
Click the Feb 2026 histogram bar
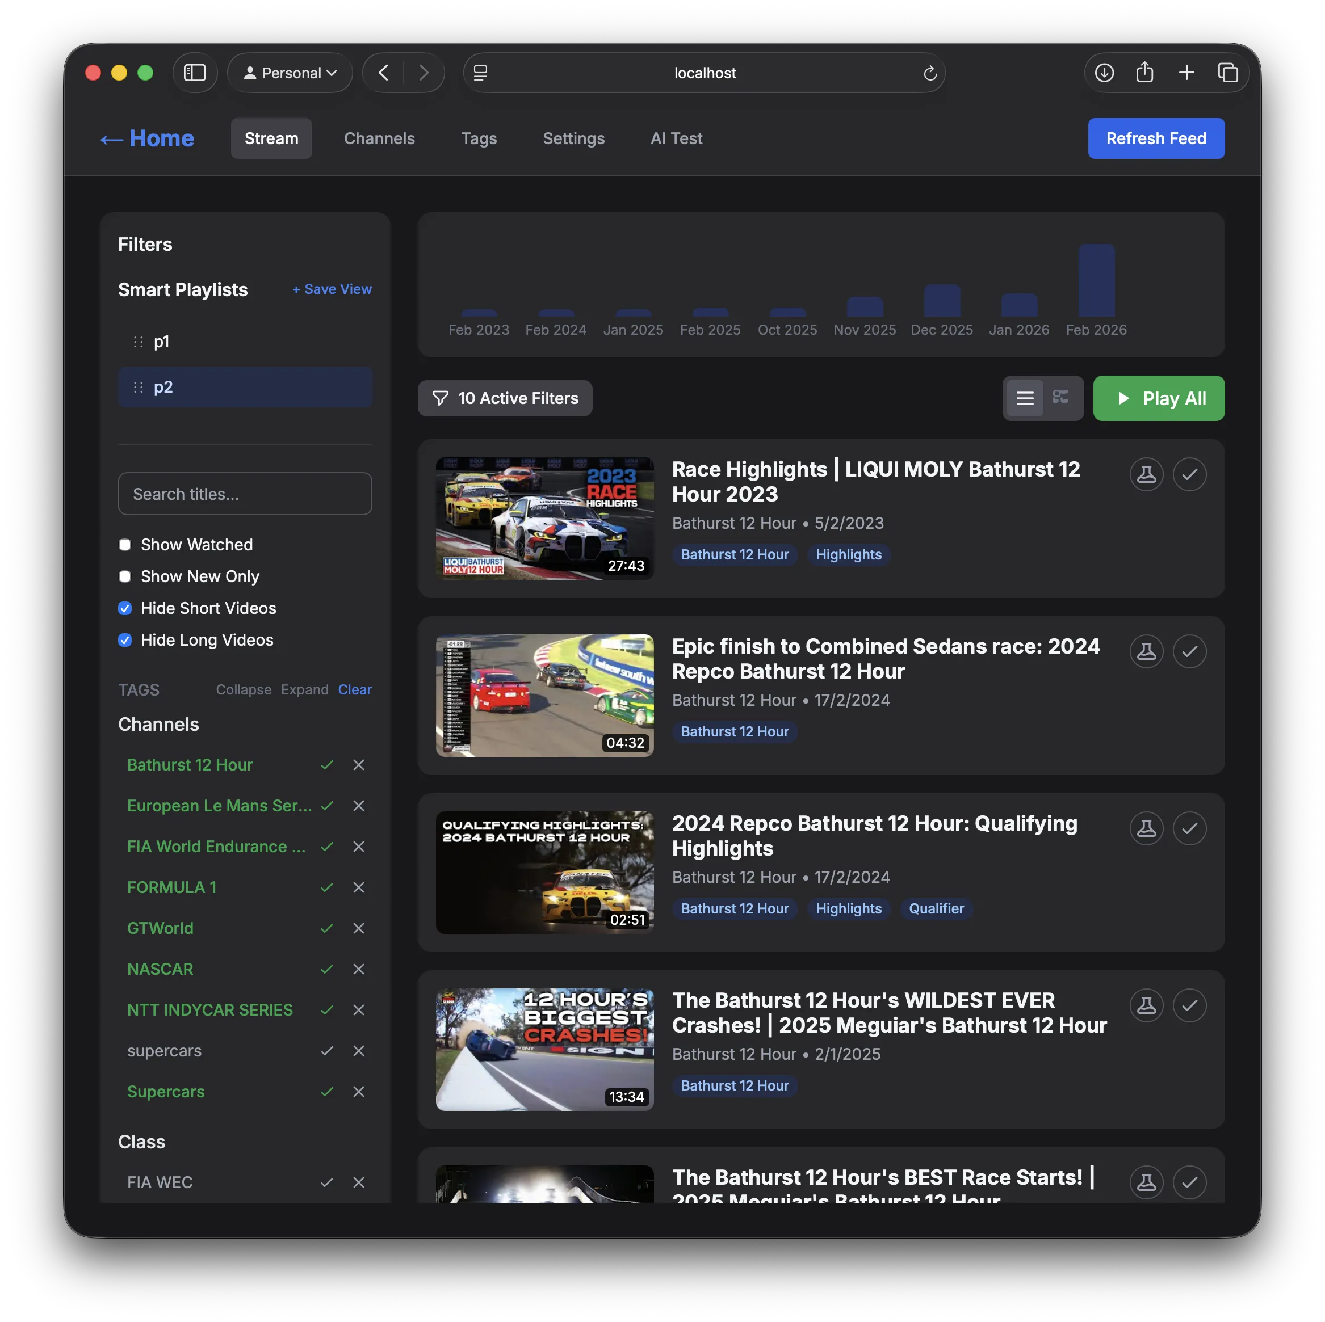tap(1096, 280)
